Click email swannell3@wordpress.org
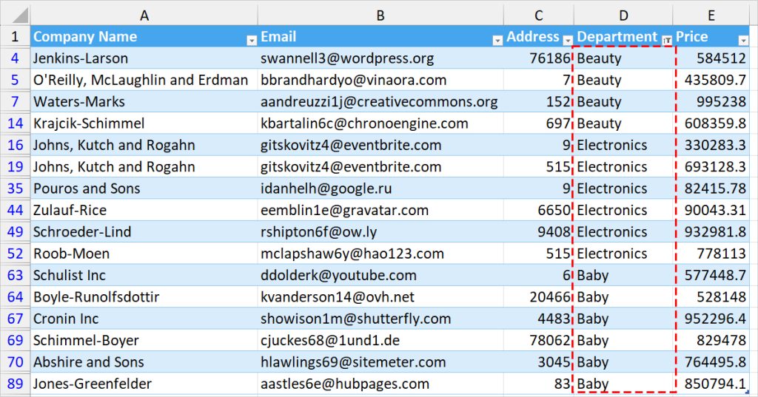 pos(347,58)
